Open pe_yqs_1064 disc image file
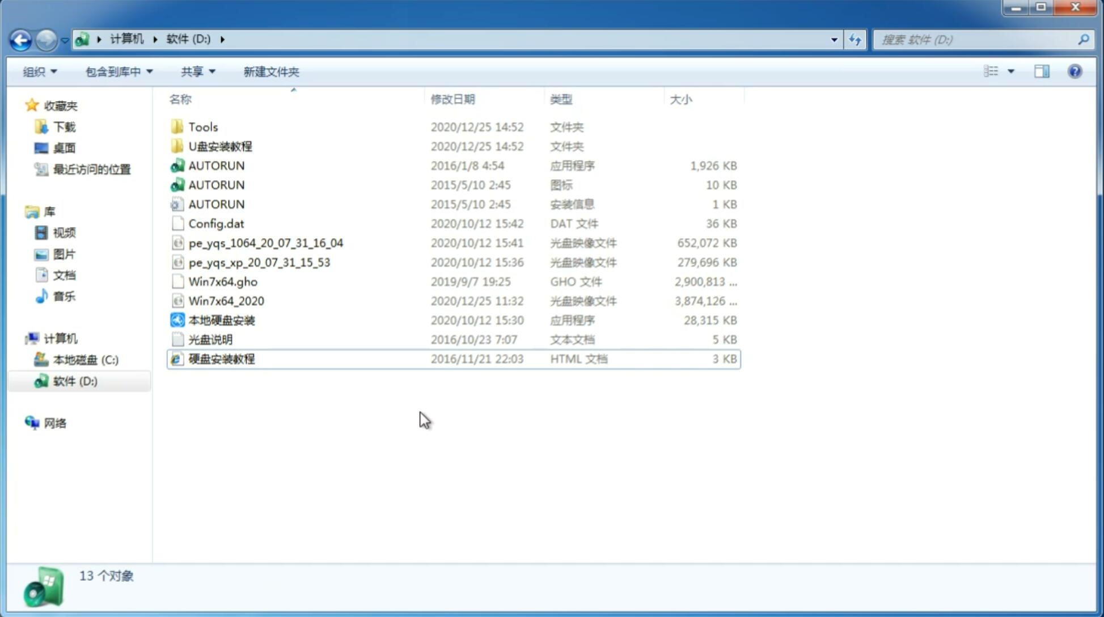 pos(266,243)
